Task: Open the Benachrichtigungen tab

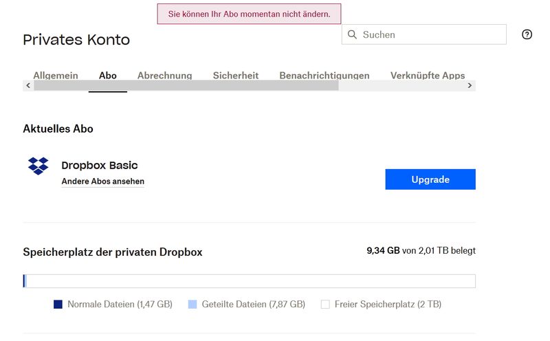Action: click(324, 76)
